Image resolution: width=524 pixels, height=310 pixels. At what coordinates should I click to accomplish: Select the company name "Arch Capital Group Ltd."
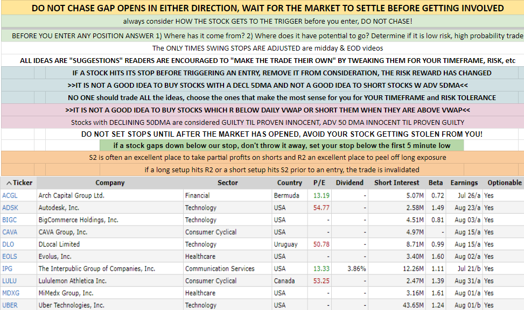72,195
